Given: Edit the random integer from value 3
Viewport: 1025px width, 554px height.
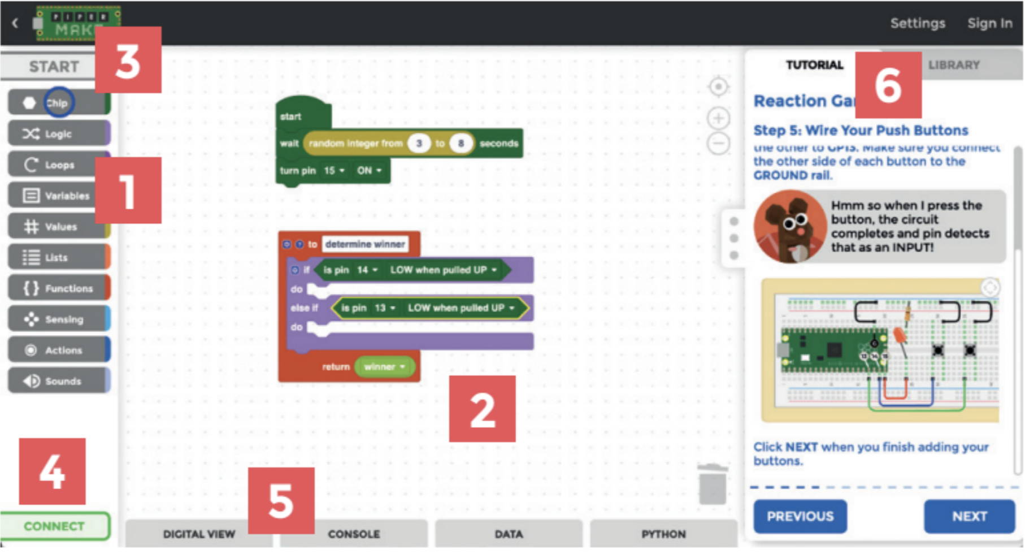Looking at the screenshot, I should tap(419, 144).
